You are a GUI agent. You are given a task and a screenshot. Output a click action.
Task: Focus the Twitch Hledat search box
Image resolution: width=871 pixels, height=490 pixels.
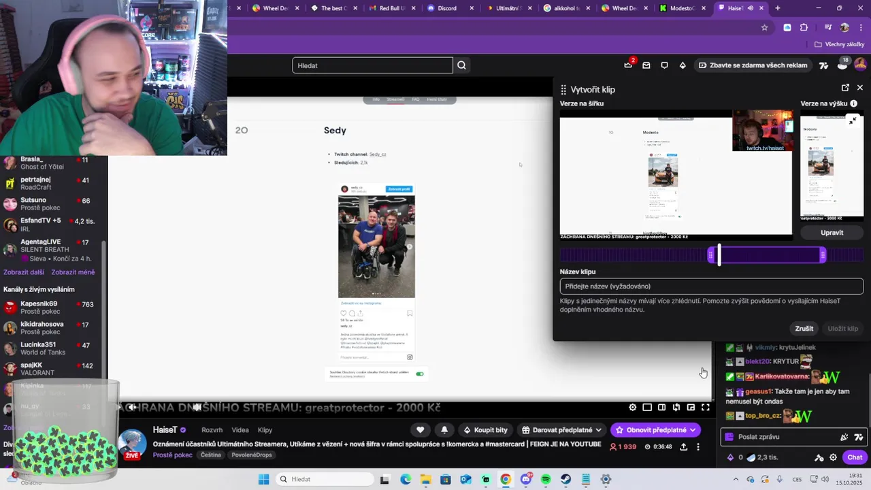tap(372, 65)
